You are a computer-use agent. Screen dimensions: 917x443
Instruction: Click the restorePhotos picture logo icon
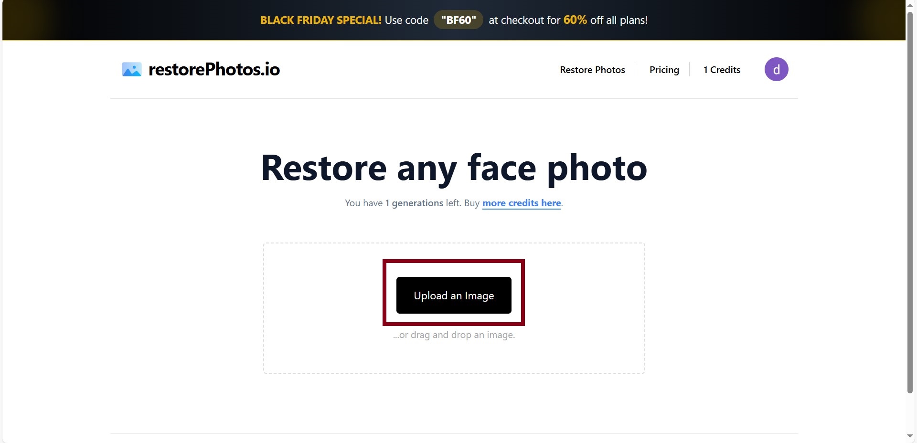[131, 70]
